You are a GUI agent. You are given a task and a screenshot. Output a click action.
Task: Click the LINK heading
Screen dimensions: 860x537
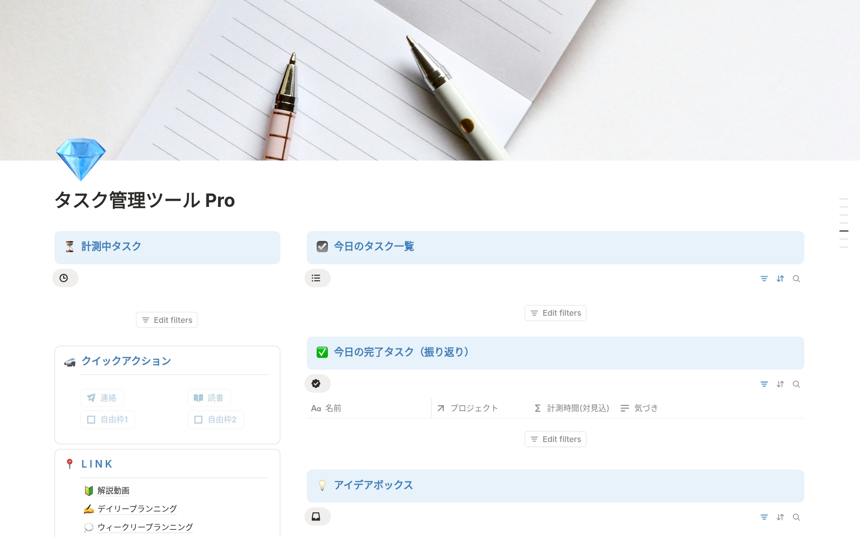97,464
